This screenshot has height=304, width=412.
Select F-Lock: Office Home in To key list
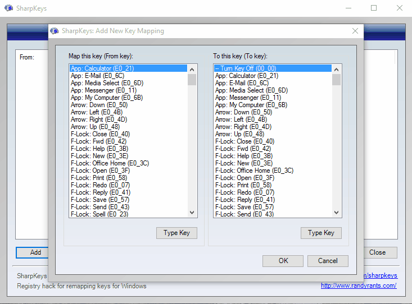[x=273, y=171]
